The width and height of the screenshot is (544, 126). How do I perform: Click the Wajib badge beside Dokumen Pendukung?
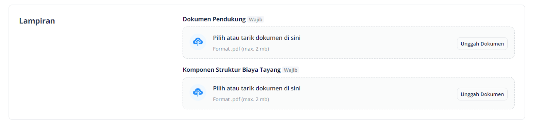256,19
